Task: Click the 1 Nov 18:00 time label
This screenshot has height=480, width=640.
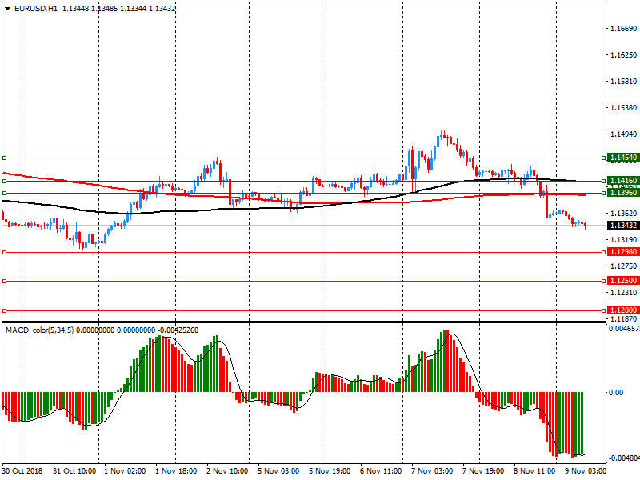Action: pos(178,472)
